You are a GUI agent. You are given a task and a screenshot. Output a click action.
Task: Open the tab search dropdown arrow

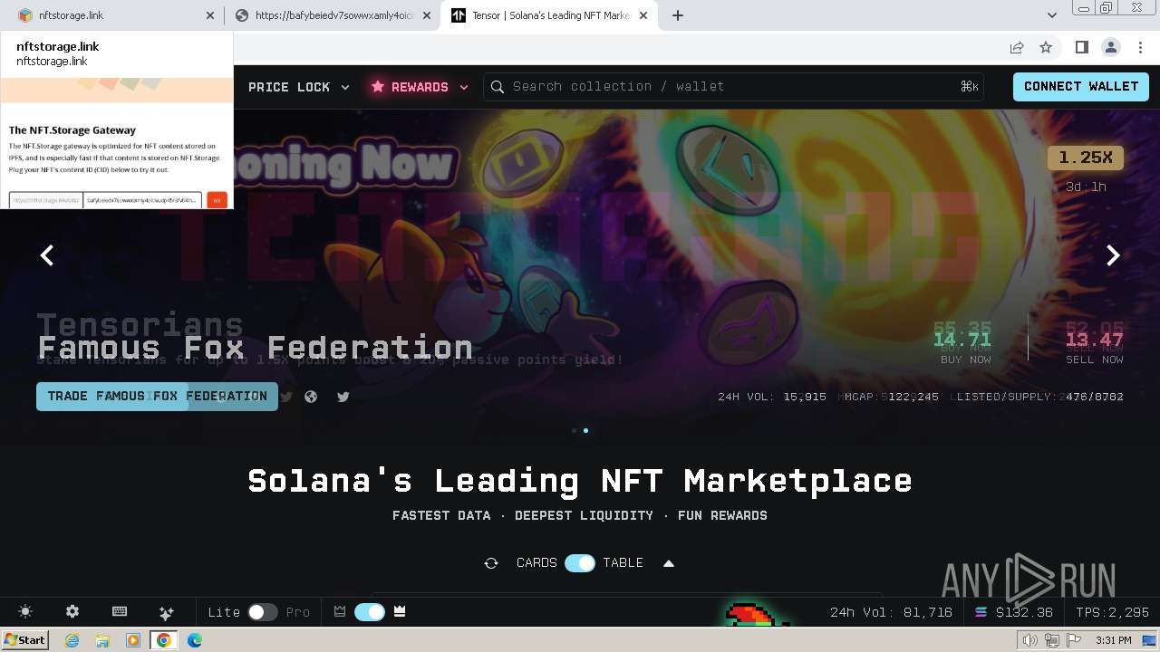(x=1052, y=15)
